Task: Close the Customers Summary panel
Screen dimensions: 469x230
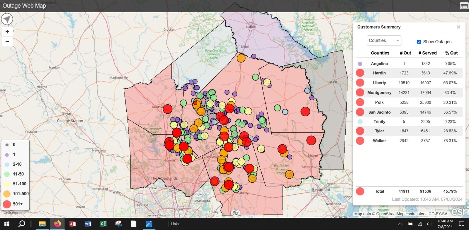Action: (x=458, y=27)
